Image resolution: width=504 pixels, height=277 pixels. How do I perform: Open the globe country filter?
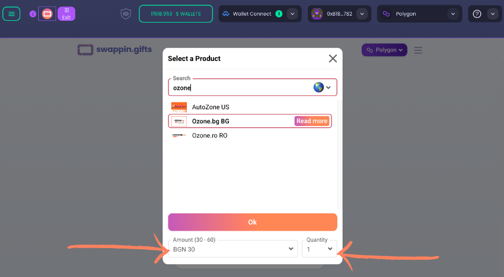tap(322, 87)
